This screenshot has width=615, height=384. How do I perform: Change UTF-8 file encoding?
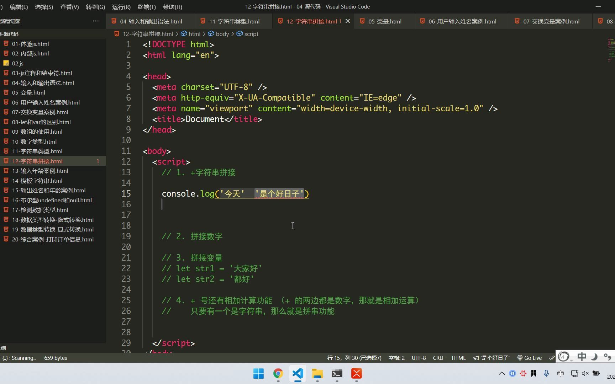tap(419, 358)
